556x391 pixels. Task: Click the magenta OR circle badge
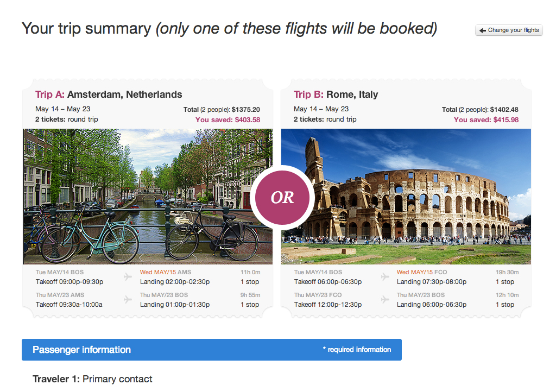[x=282, y=198]
